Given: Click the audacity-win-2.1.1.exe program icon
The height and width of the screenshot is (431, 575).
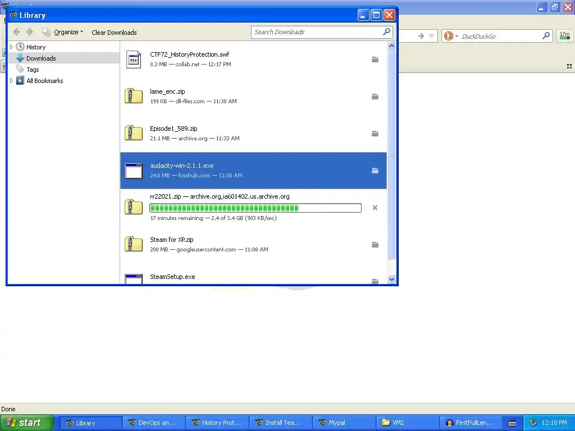Looking at the screenshot, I should (134, 171).
